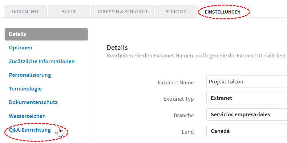Image resolution: width=287 pixels, height=143 pixels.
Task: Click the Q&A-Einrichtung link
Action: coord(30,130)
